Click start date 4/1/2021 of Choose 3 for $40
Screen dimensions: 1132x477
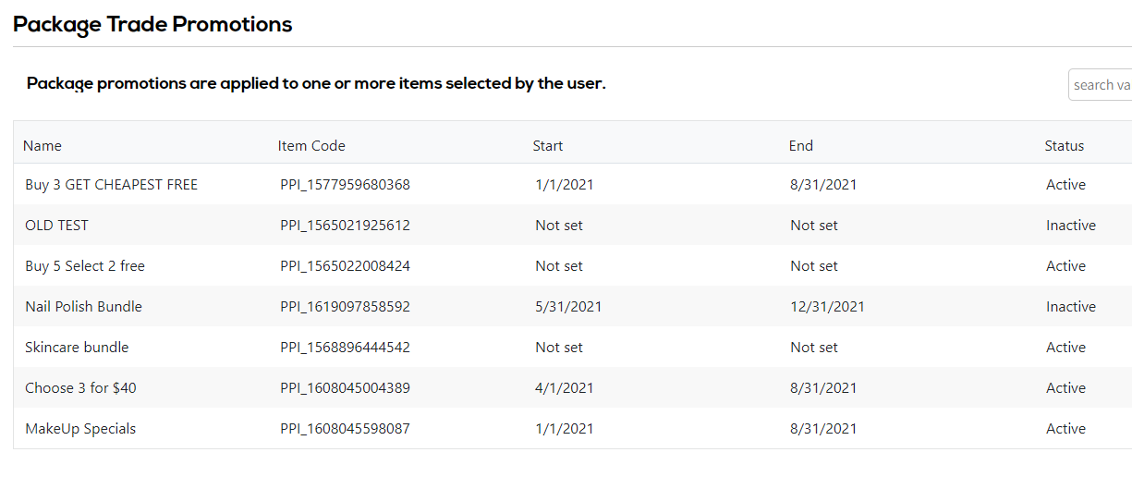(565, 387)
